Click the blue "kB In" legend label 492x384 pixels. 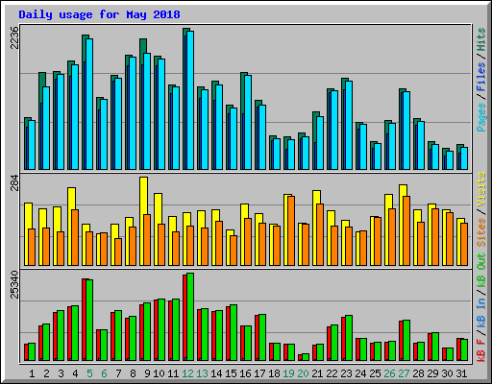tap(481, 313)
